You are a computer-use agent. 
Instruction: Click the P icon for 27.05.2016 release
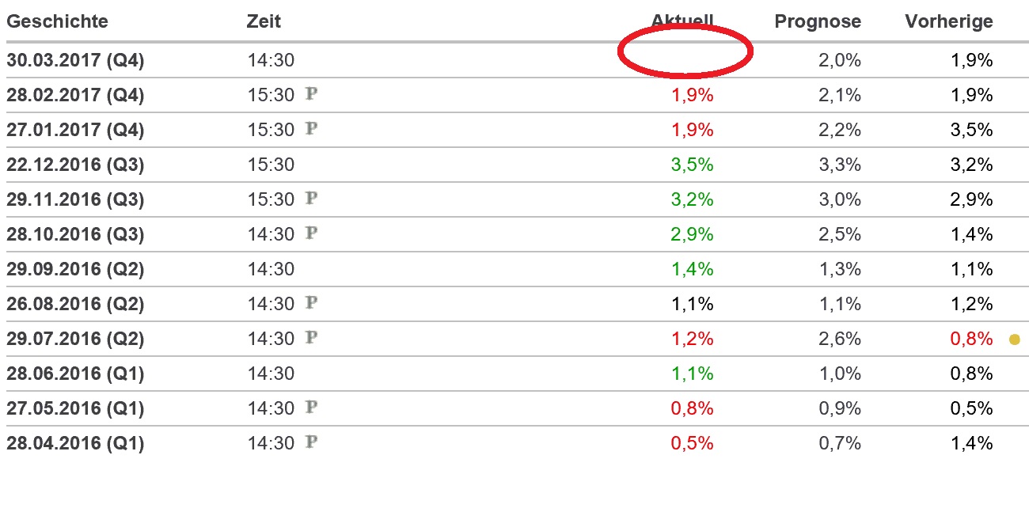[x=312, y=408]
